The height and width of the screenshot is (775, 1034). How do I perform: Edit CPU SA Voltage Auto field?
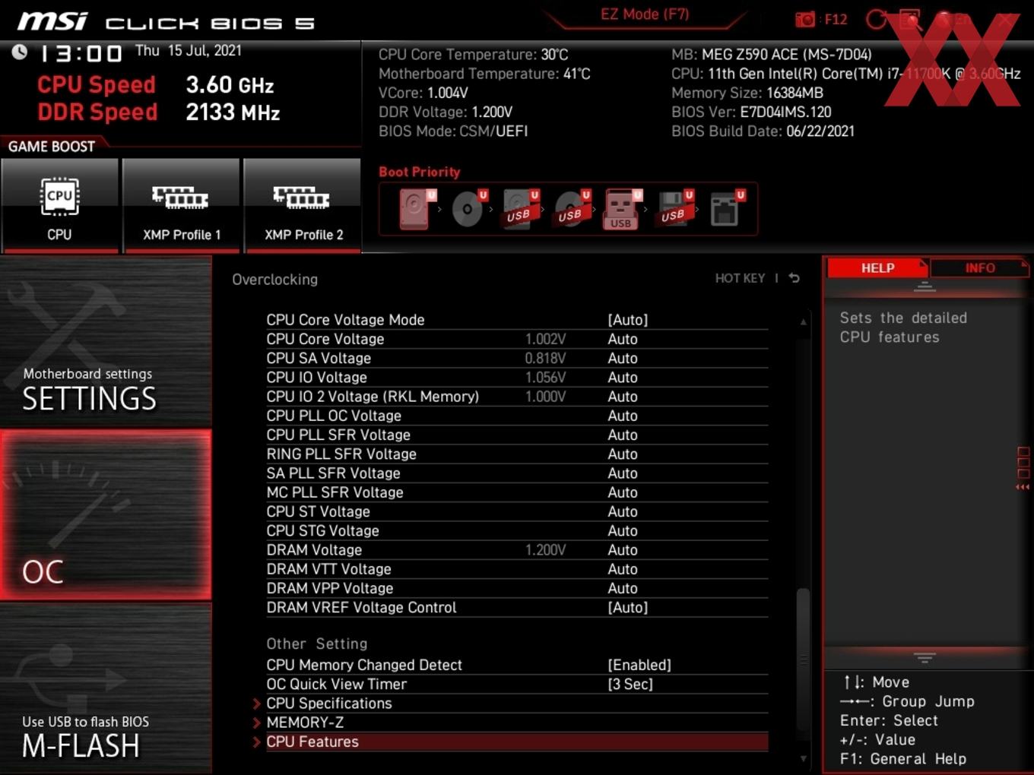point(623,358)
